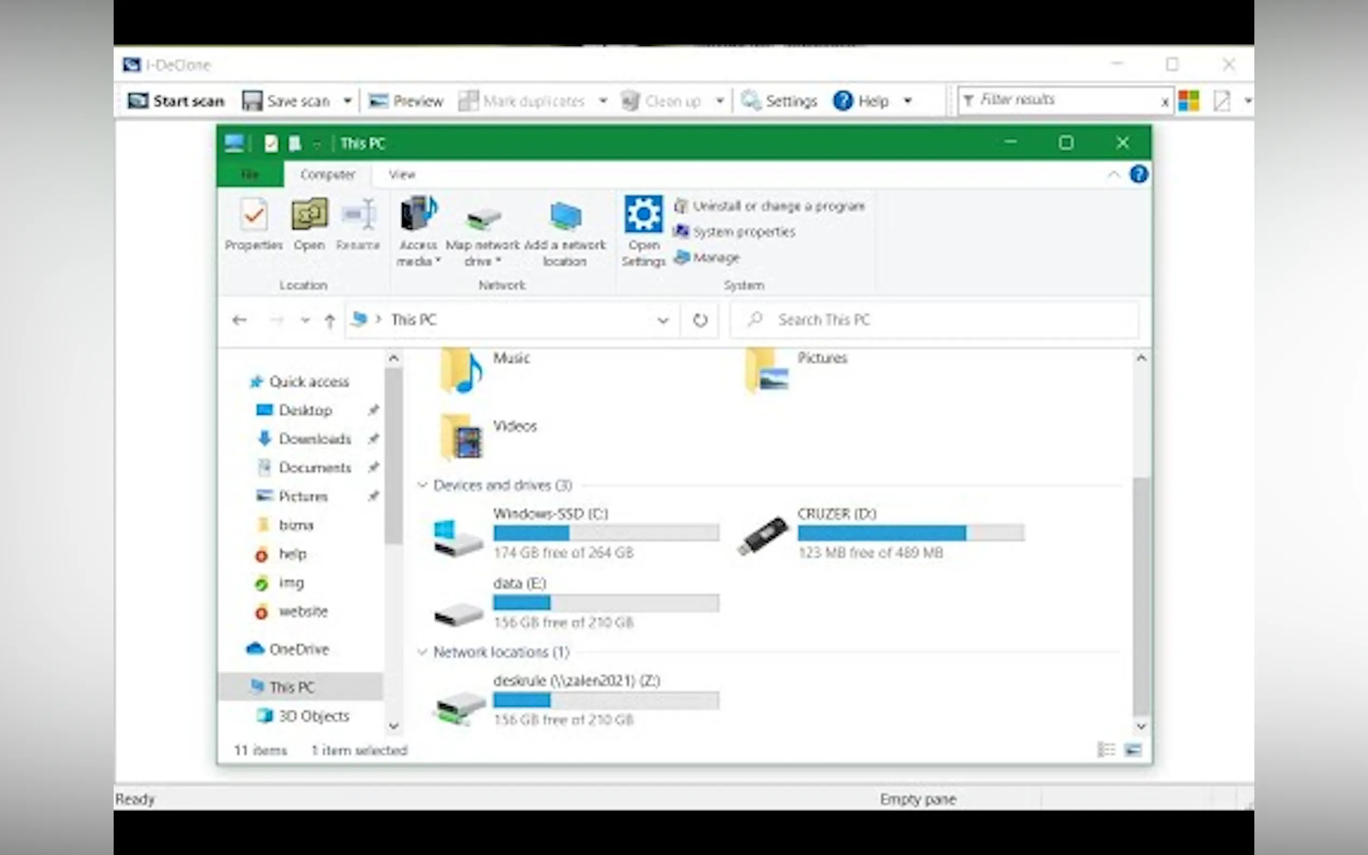This screenshot has height=855, width=1368.
Task: Click the Preview toolbar button
Action: click(406, 101)
